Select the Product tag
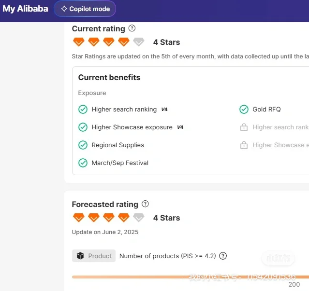The image size is (309, 291). click(x=94, y=256)
